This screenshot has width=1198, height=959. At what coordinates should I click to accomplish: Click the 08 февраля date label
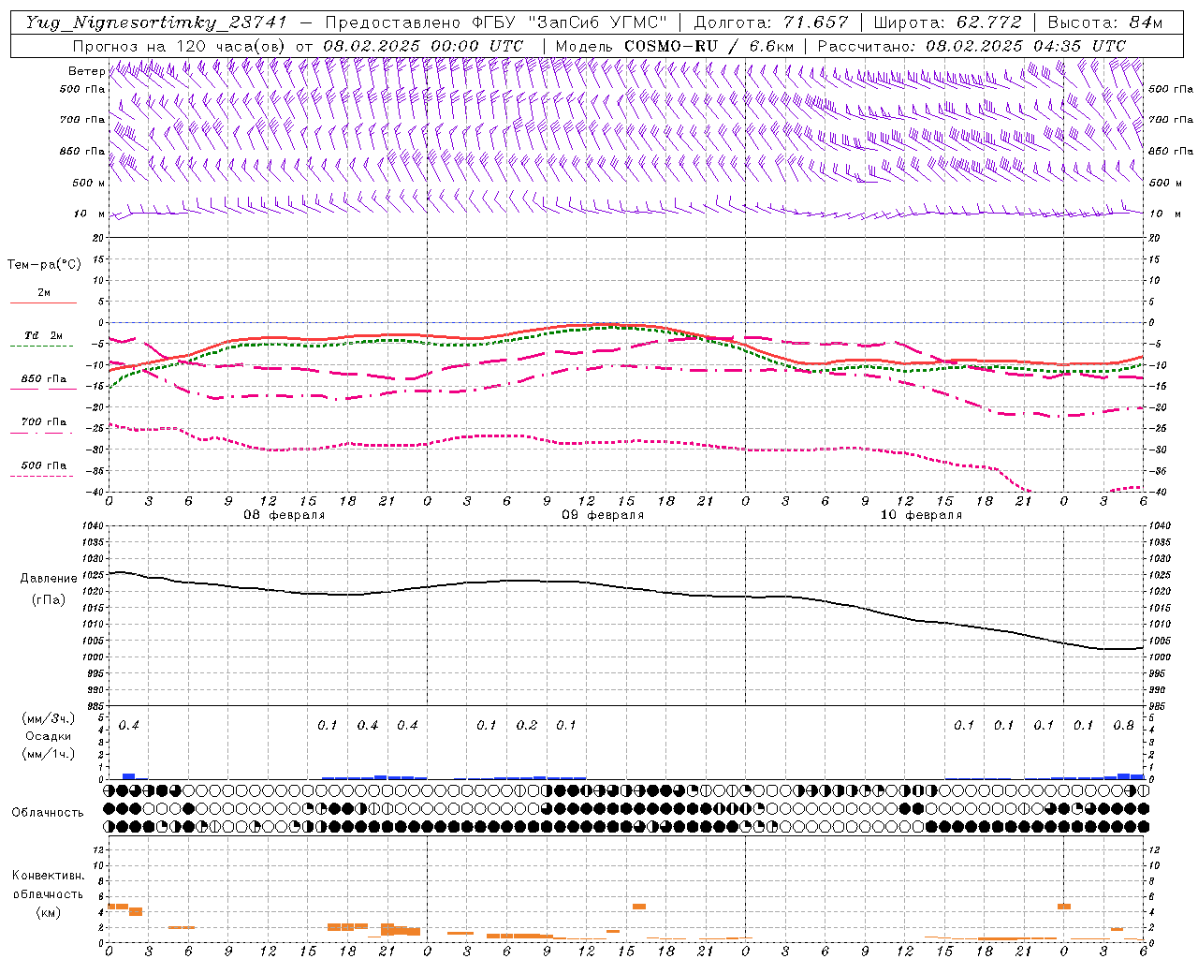tap(285, 515)
